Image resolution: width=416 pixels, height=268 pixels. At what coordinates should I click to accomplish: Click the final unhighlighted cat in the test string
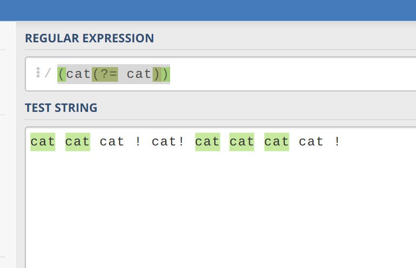(x=311, y=142)
